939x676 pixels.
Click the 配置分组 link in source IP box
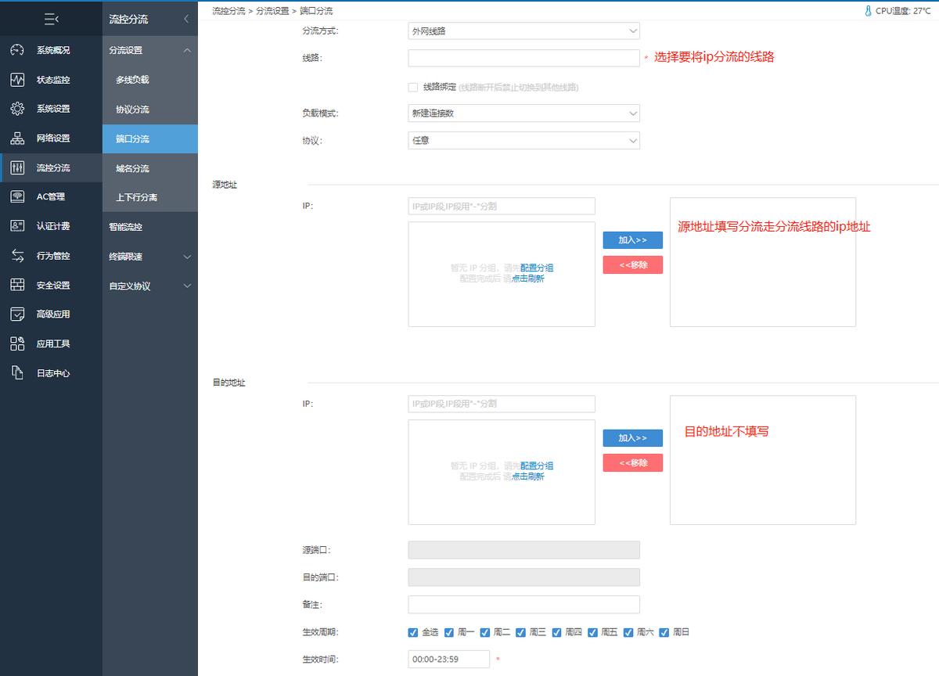(x=537, y=268)
